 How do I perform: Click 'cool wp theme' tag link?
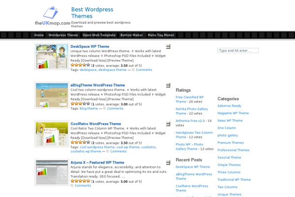(128, 147)
